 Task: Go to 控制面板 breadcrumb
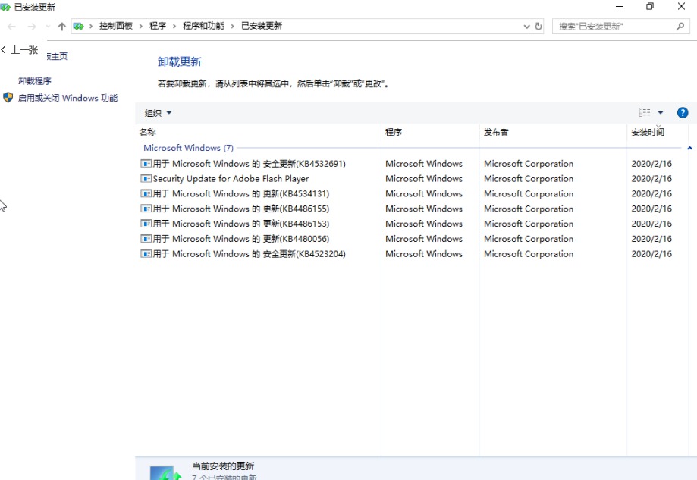pyautogui.click(x=115, y=26)
